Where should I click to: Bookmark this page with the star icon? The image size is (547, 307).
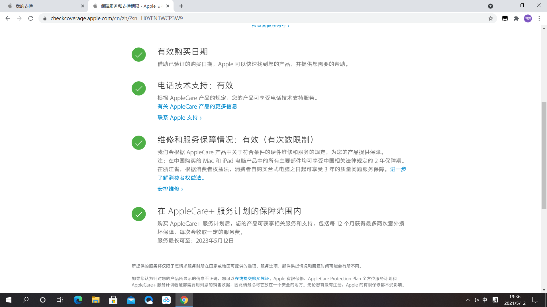pyautogui.click(x=491, y=18)
